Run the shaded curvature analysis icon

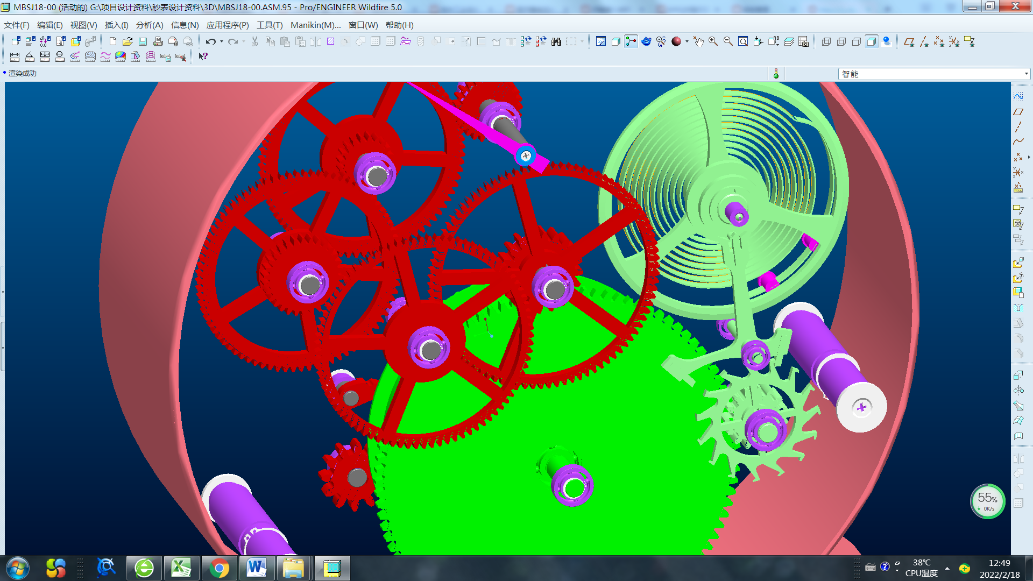(x=120, y=56)
